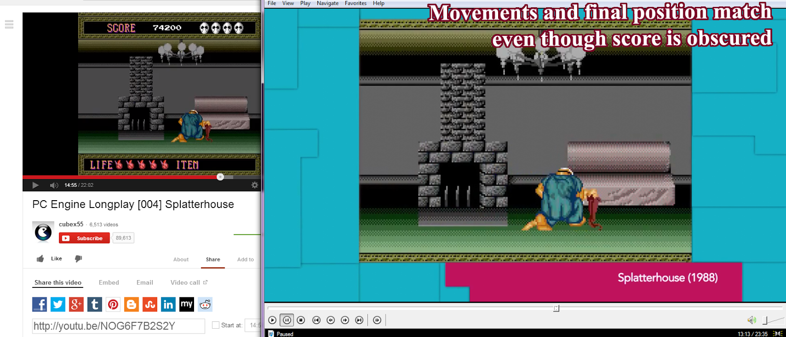Open the 'Add to' tab

pos(245,259)
